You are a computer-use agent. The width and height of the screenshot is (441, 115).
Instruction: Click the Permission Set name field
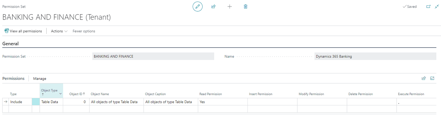click(x=153, y=56)
